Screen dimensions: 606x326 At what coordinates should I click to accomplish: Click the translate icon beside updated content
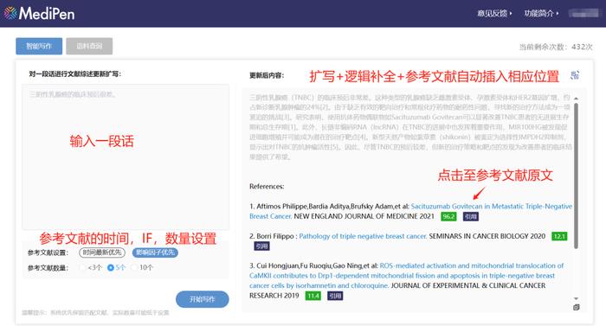click(x=575, y=75)
